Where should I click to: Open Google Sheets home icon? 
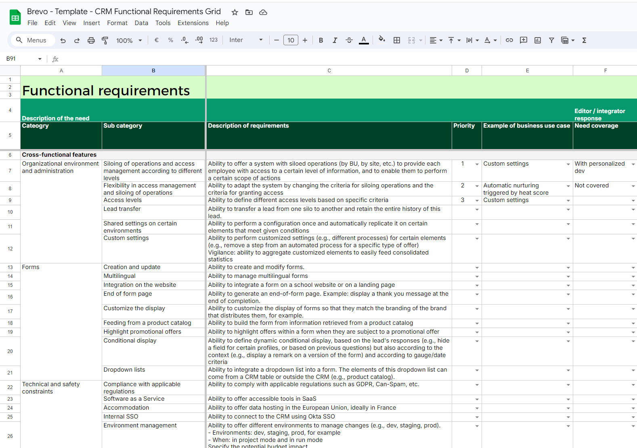(x=15, y=17)
